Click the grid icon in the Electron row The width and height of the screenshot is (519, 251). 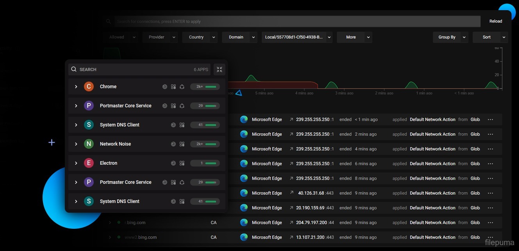pyautogui.click(x=182, y=163)
